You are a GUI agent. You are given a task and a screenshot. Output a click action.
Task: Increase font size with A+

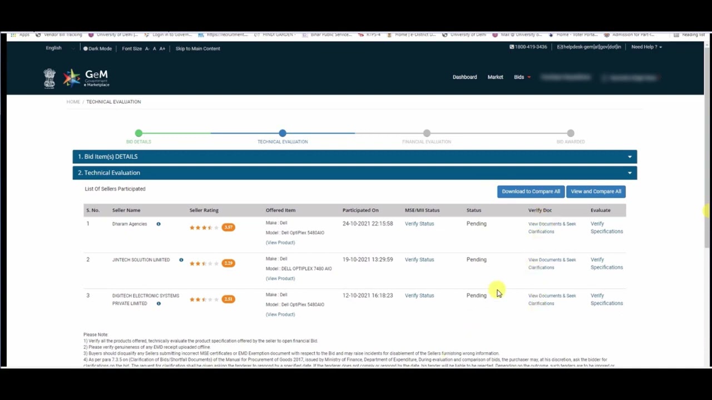pos(162,48)
